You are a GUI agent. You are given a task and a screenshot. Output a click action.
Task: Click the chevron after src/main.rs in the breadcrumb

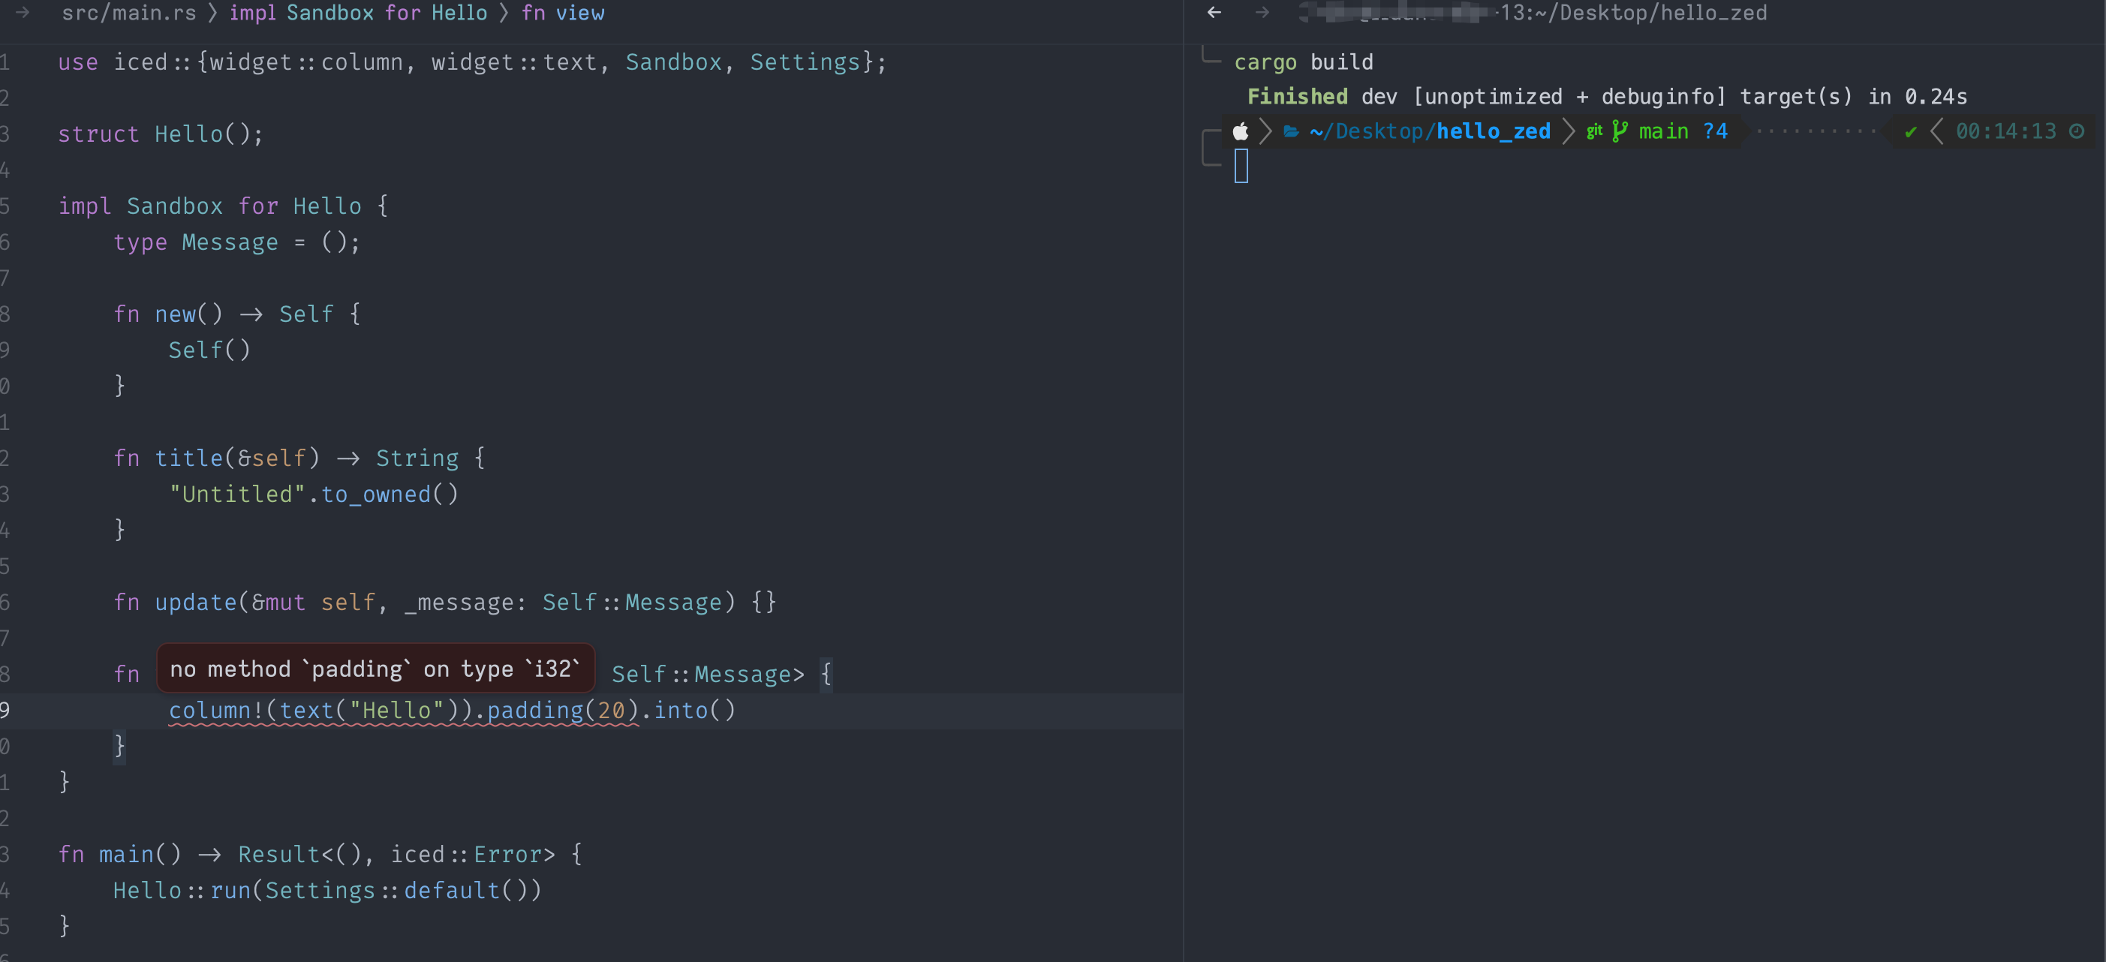coord(211,13)
